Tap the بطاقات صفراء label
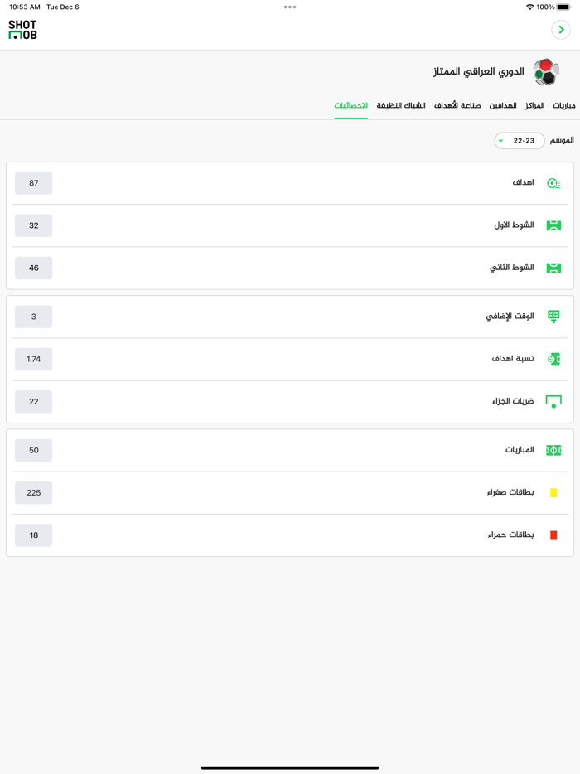580x774 pixels. click(510, 492)
